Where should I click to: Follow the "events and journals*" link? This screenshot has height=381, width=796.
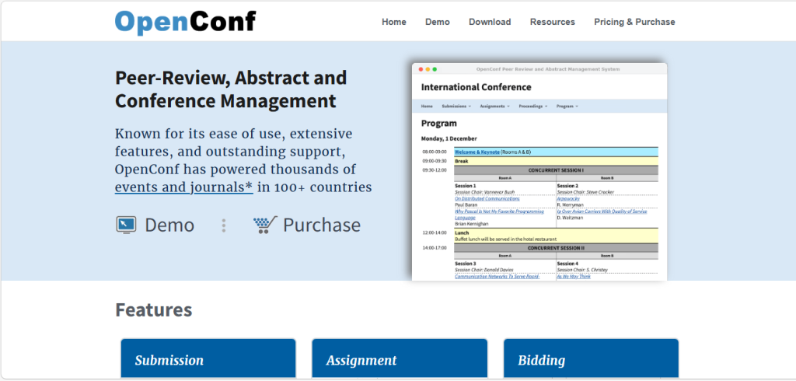point(183,187)
